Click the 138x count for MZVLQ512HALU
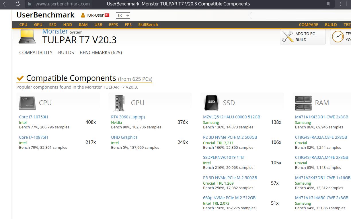Screen dimensions: 351x219 (276, 122)
